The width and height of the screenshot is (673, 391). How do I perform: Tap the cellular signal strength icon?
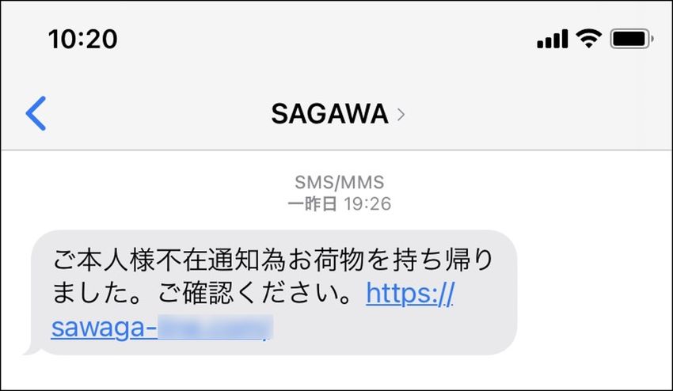[553, 39]
